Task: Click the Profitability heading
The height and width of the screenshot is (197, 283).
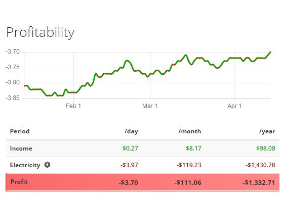Action: tap(41, 32)
